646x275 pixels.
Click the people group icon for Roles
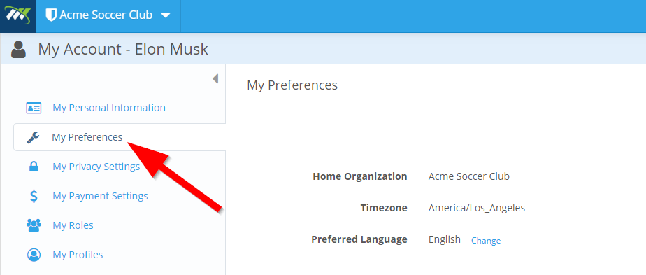pos(34,225)
